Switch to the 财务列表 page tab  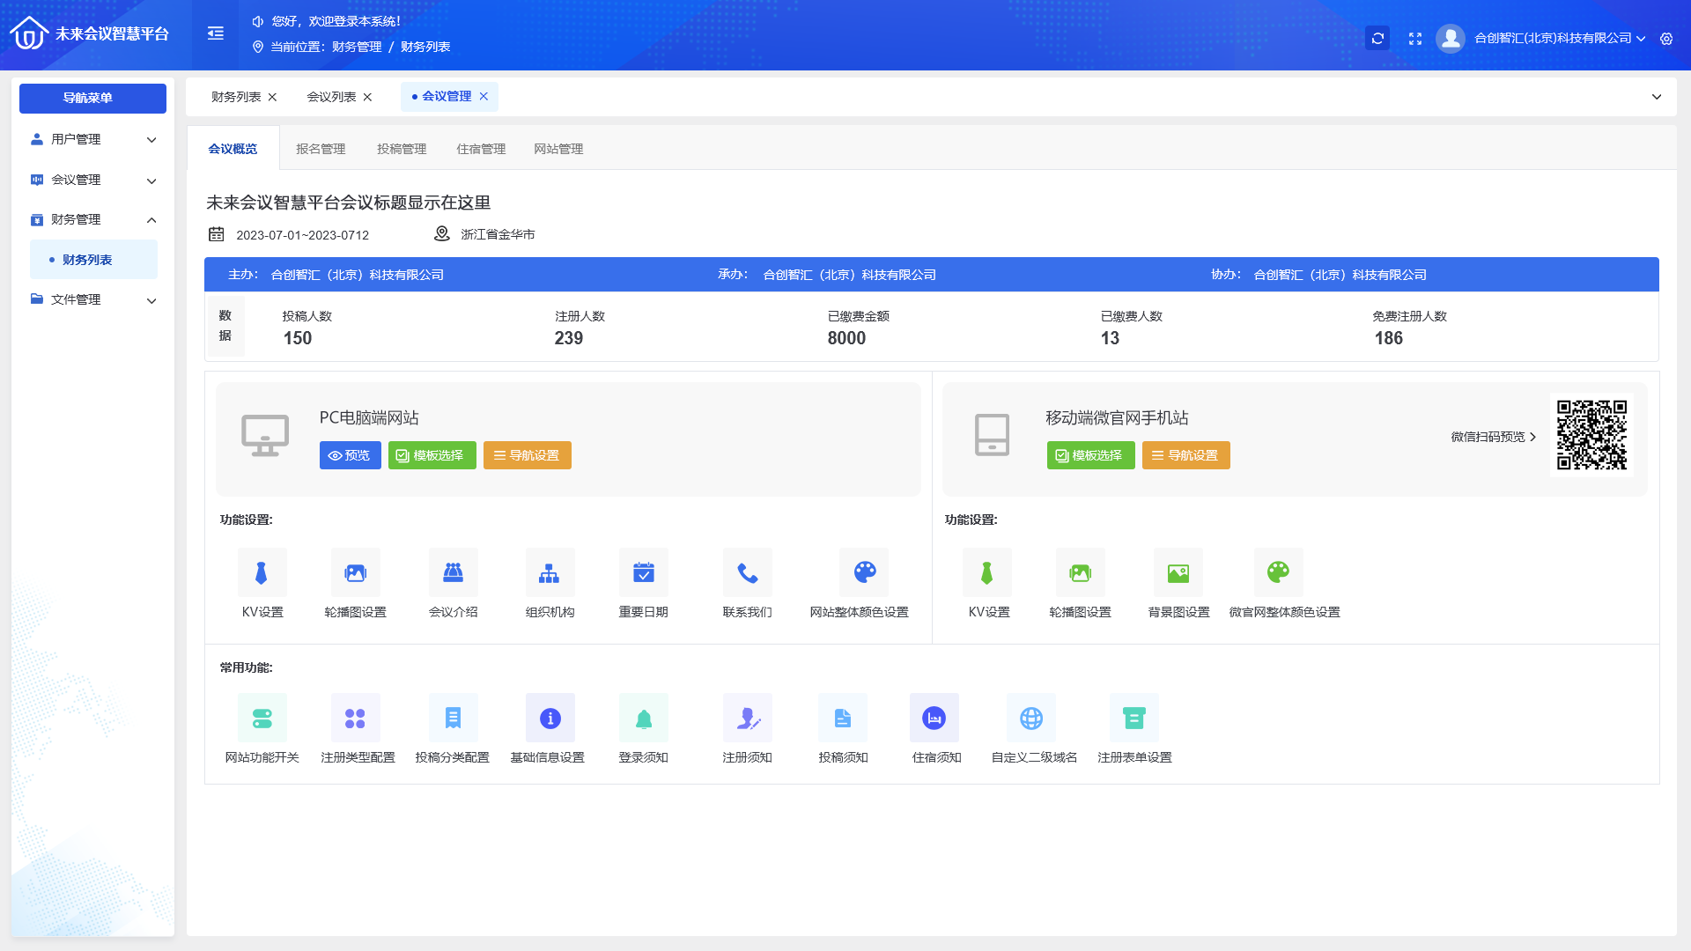[235, 97]
